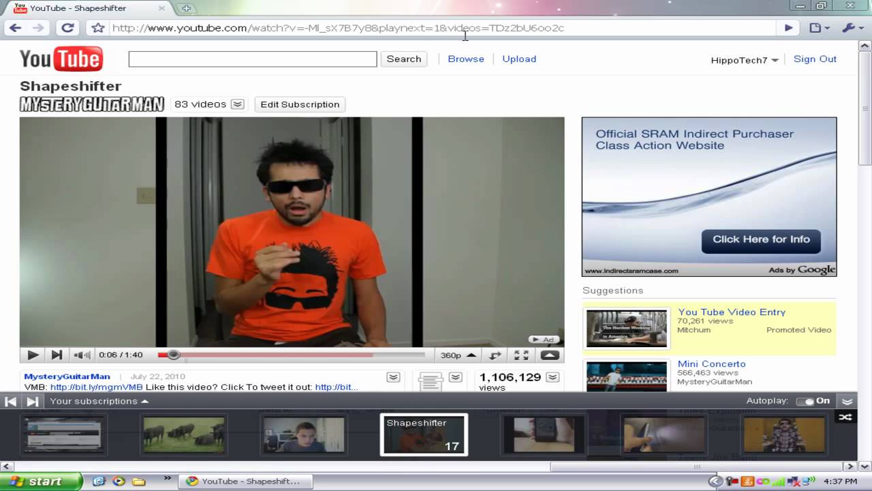Image resolution: width=872 pixels, height=491 pixels.
Task: Expand the view count statistics arrow
Action: coord(553,377)
